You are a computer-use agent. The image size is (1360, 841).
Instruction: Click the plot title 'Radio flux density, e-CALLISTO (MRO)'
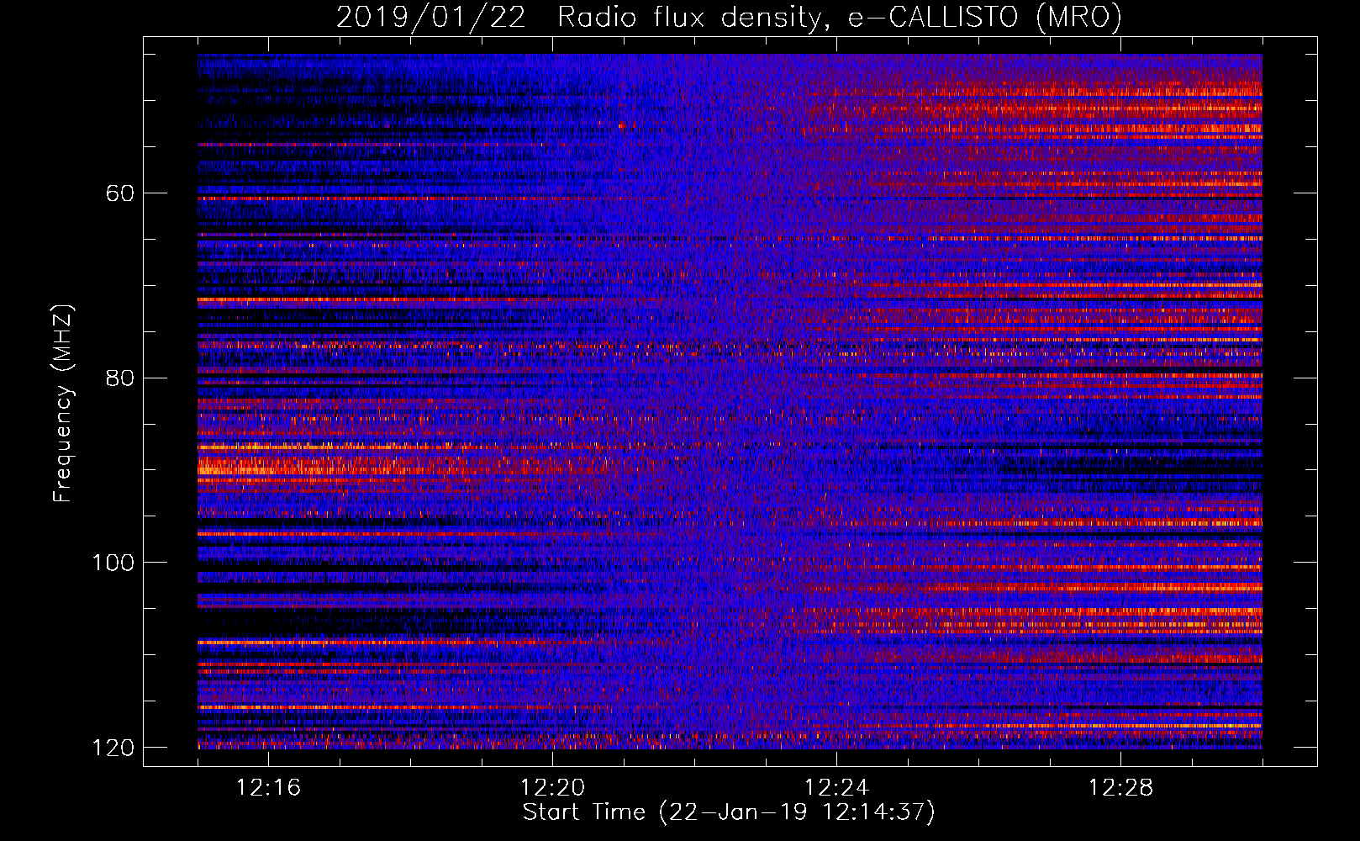pos(840,17)
